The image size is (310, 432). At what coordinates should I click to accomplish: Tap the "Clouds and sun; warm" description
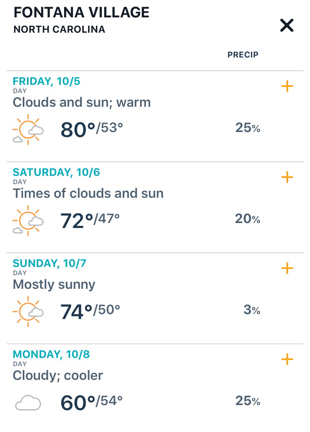[x=82, y=102]
